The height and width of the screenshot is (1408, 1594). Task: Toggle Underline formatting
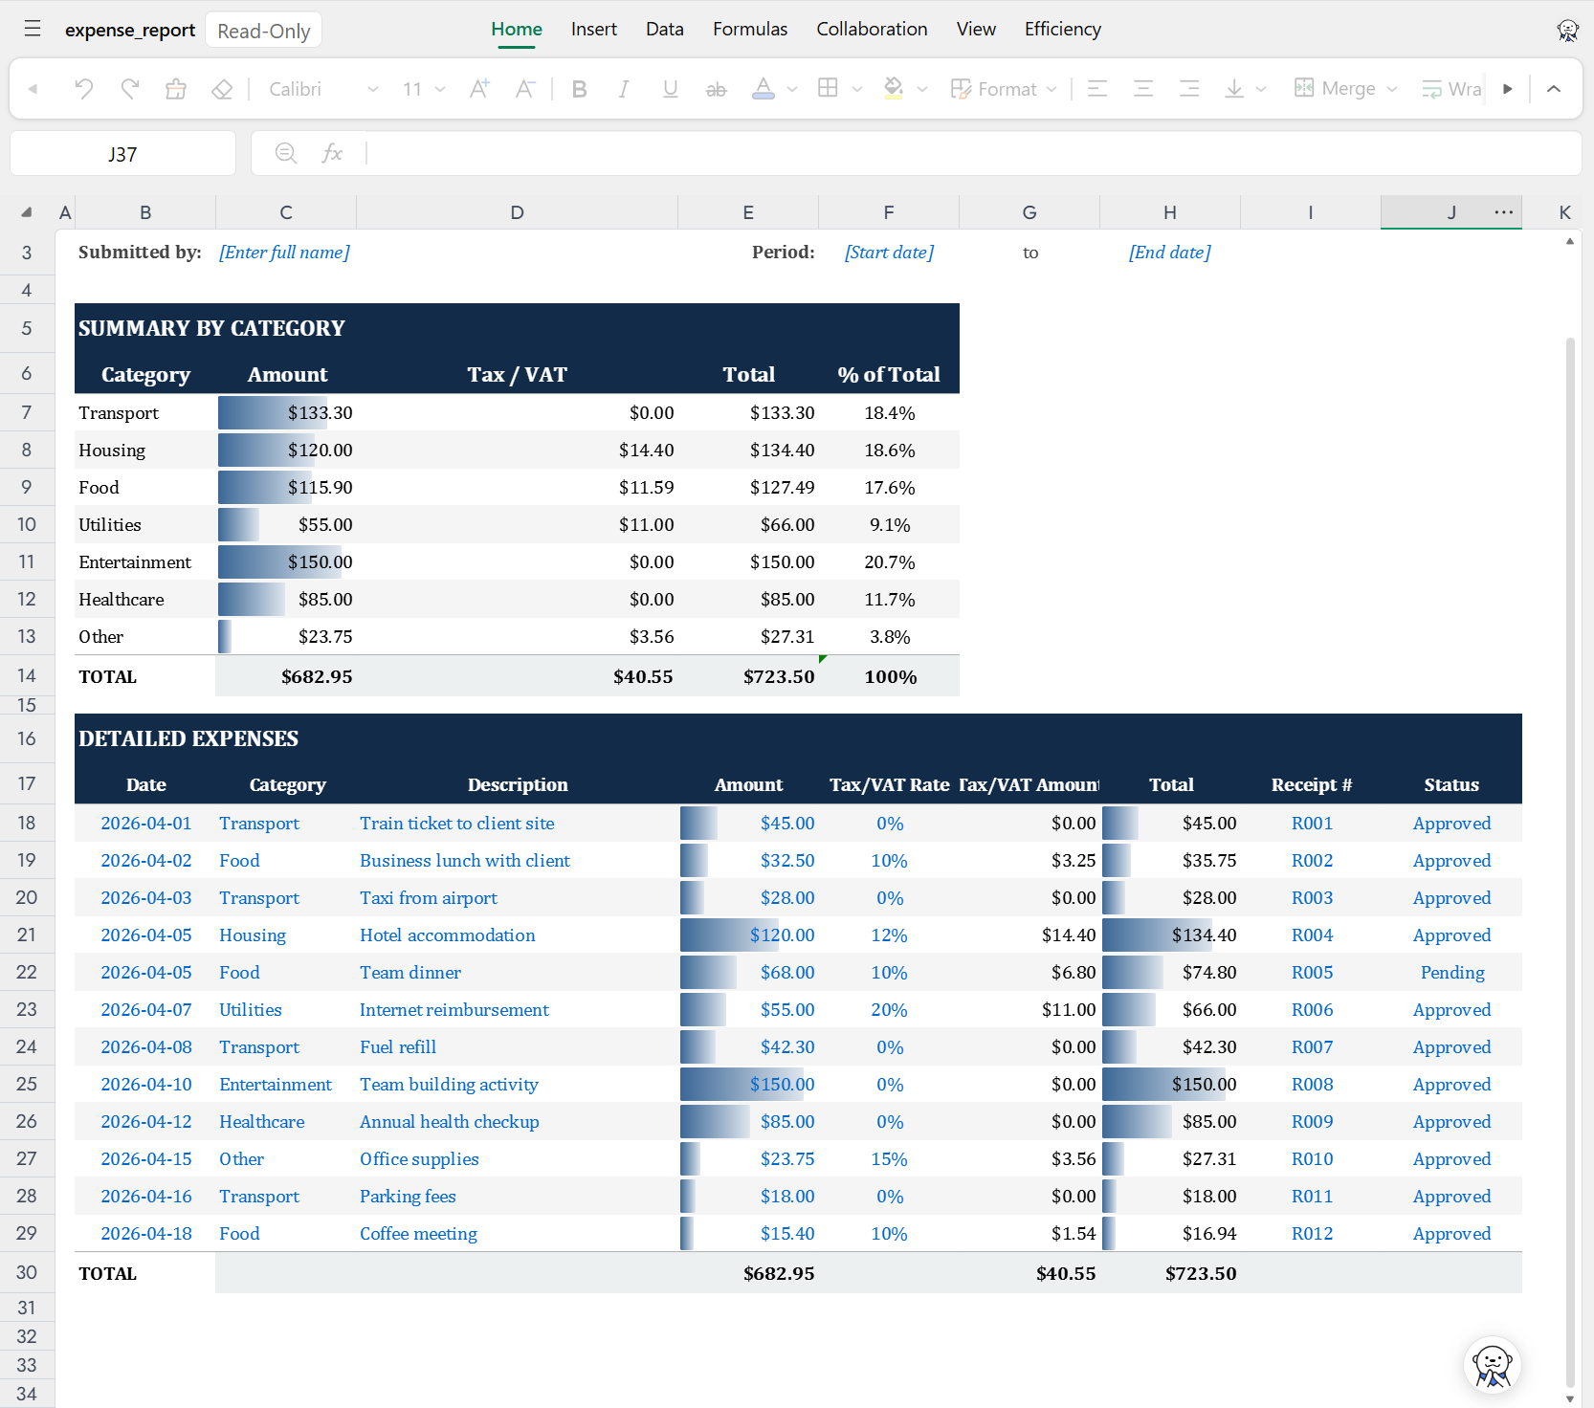point(671,89)
